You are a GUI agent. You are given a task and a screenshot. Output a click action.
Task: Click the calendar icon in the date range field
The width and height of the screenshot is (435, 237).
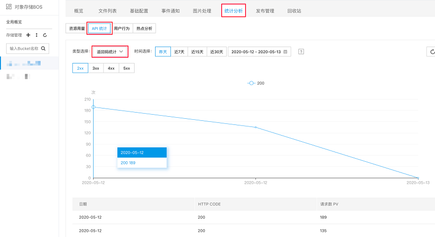[286, 52]
